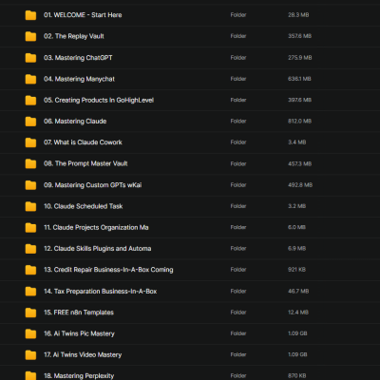Select '03. Mastering ChatGPT' folder name
380x380 pixels.
click(78, 58)
